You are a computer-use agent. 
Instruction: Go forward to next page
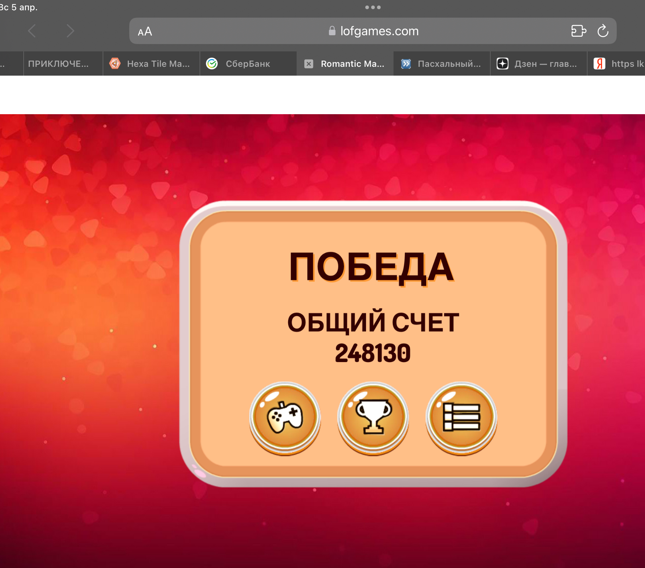tap(70, 31)
